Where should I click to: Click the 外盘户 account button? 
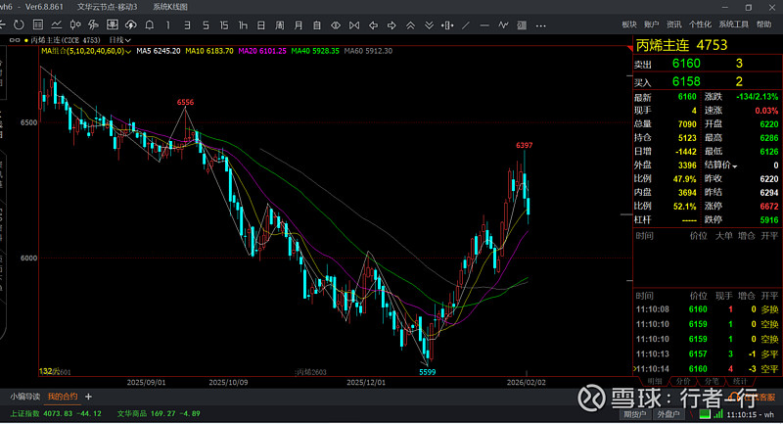tap(667, 414)
